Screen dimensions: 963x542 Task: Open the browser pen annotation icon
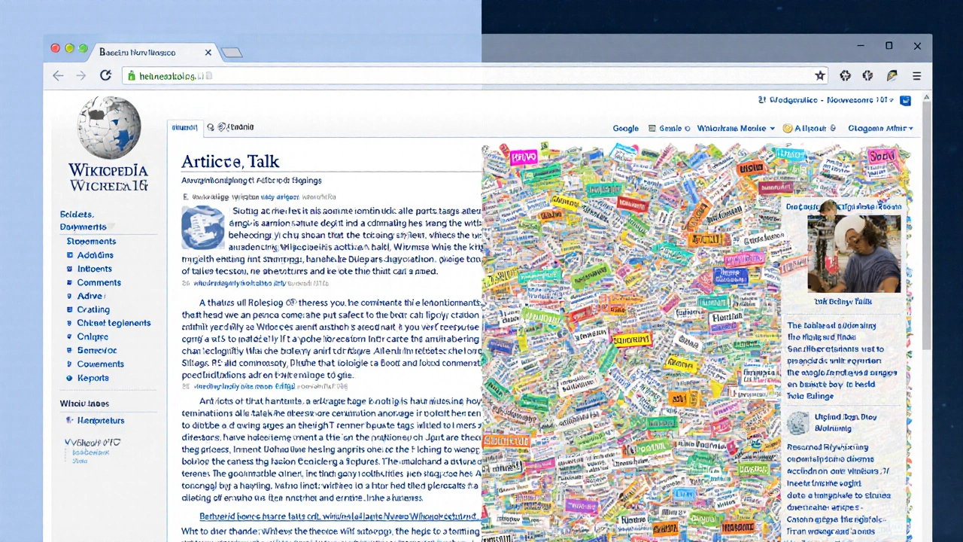pyautogui.click(x=892, y=75)
